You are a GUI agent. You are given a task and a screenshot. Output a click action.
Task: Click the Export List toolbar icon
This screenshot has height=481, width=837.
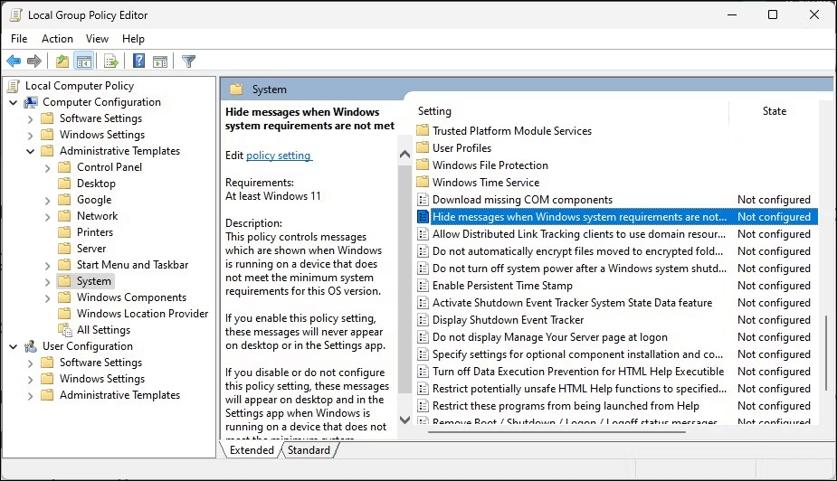tap(110, 61)
